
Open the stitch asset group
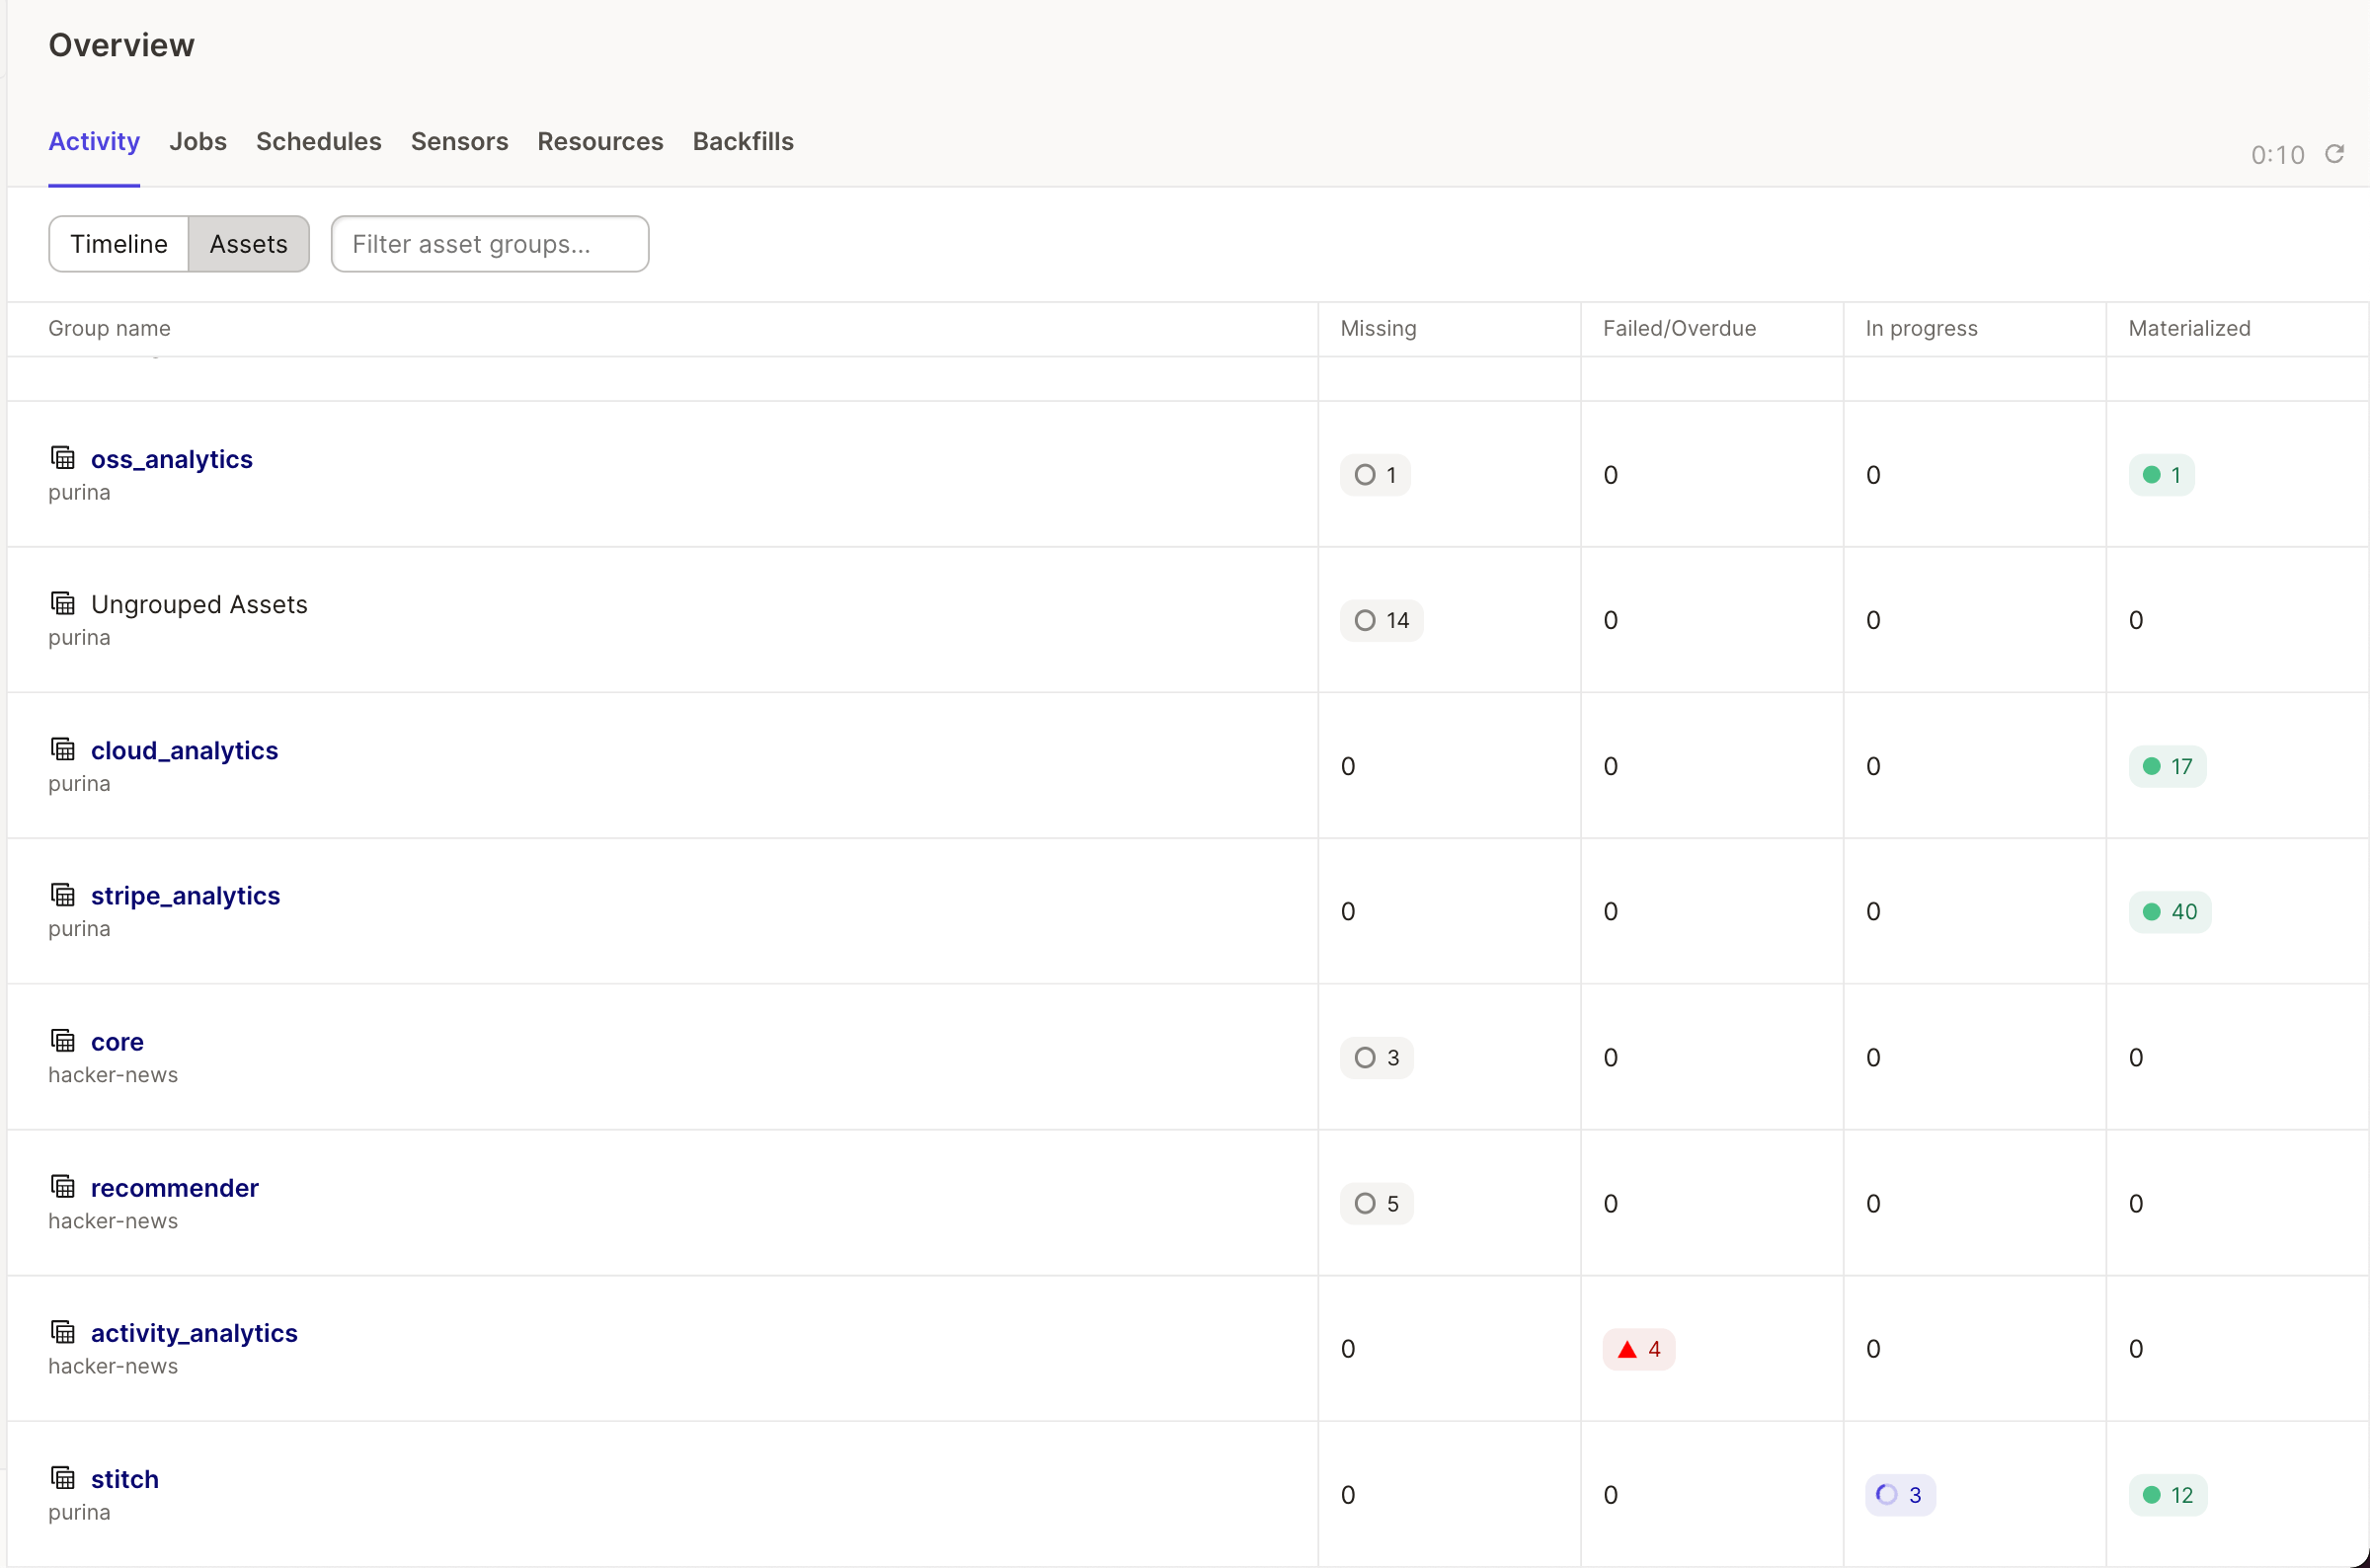click(x=125, y=1478)
